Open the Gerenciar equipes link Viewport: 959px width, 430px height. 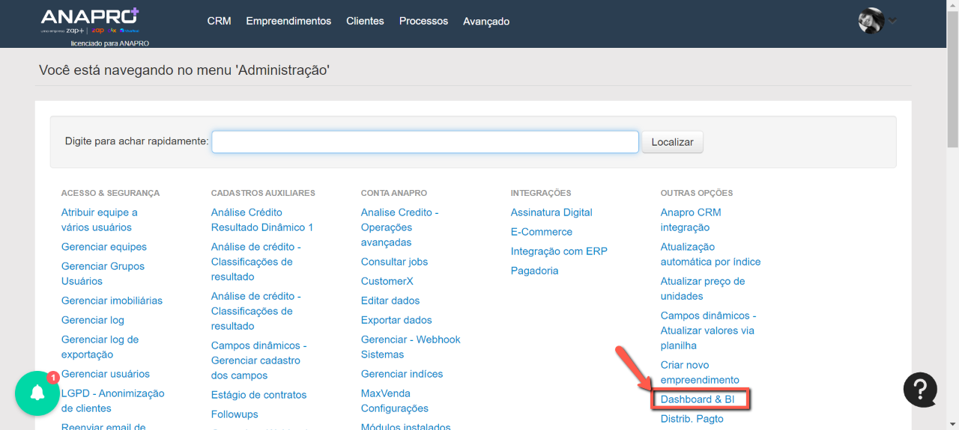(x=104, y=247)
